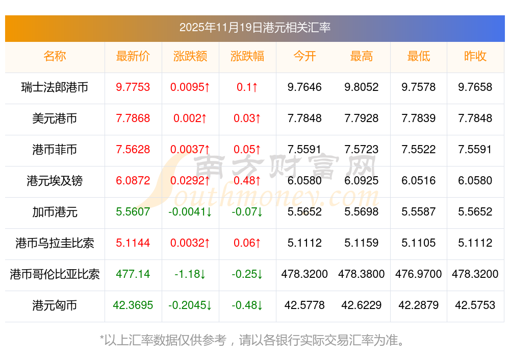Click low value 5.5587
Image resolution: width=510 pixels, height=356 pixels.
(418, 211)
